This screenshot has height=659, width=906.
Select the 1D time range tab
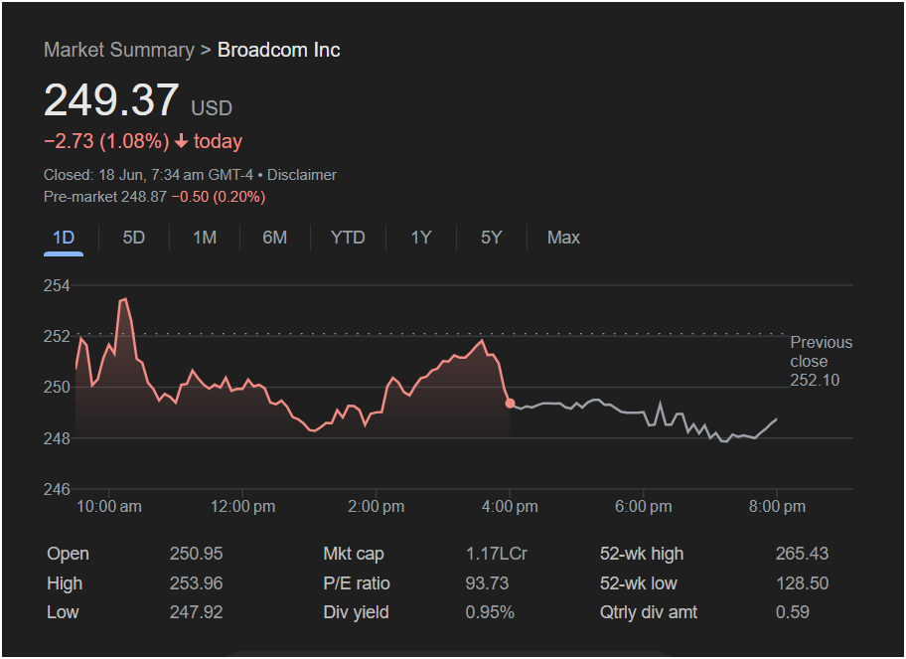click(64, 238)
